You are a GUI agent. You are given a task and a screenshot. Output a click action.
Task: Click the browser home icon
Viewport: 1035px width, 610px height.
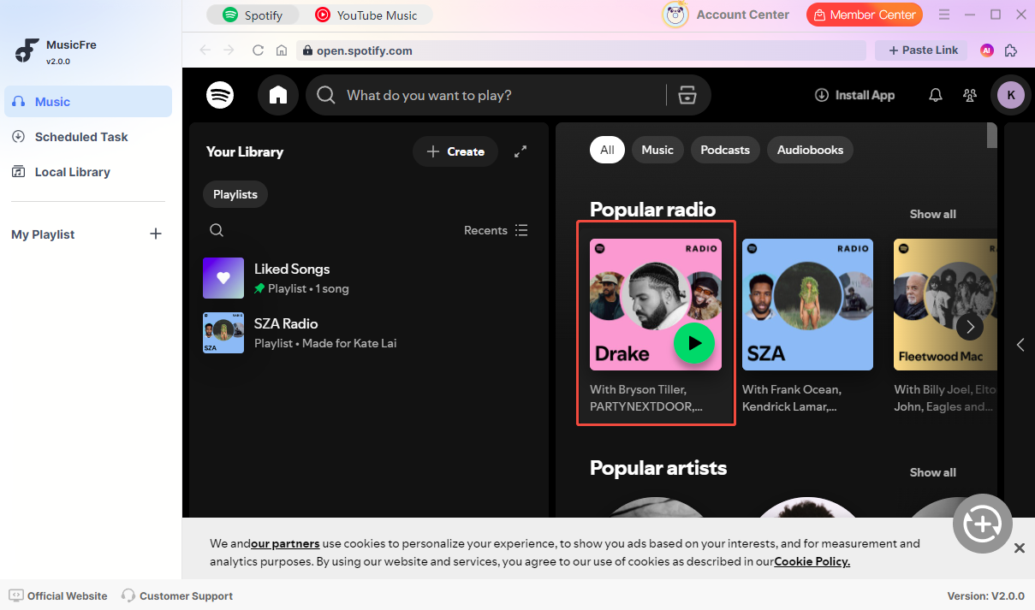point(282,50)
